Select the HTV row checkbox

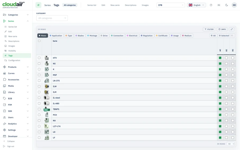[x=39, y=58]
